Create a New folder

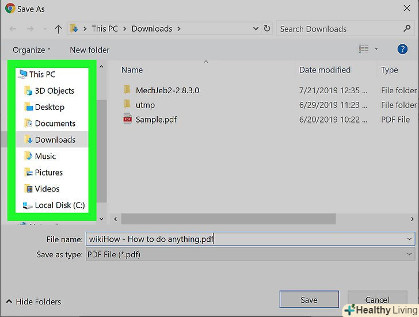(90, 50)
